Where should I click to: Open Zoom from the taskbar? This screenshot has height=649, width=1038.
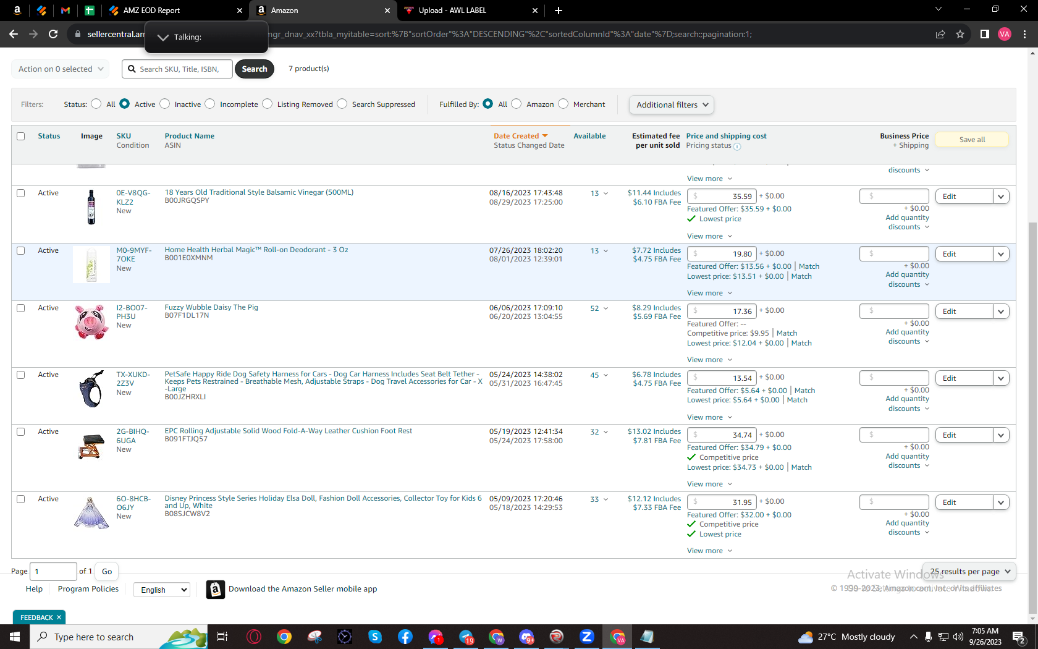click(587, 637)
